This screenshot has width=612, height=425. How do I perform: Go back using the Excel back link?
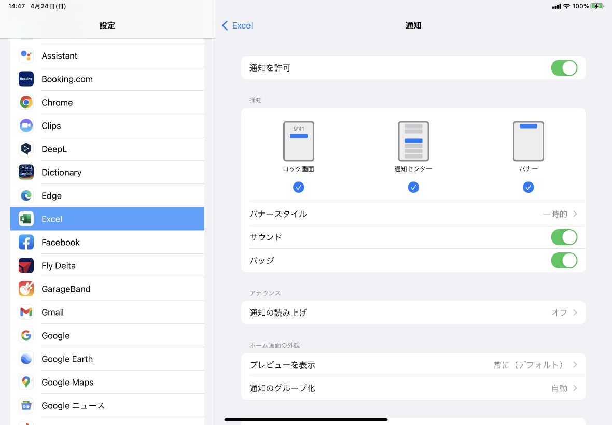pos(237,25)
